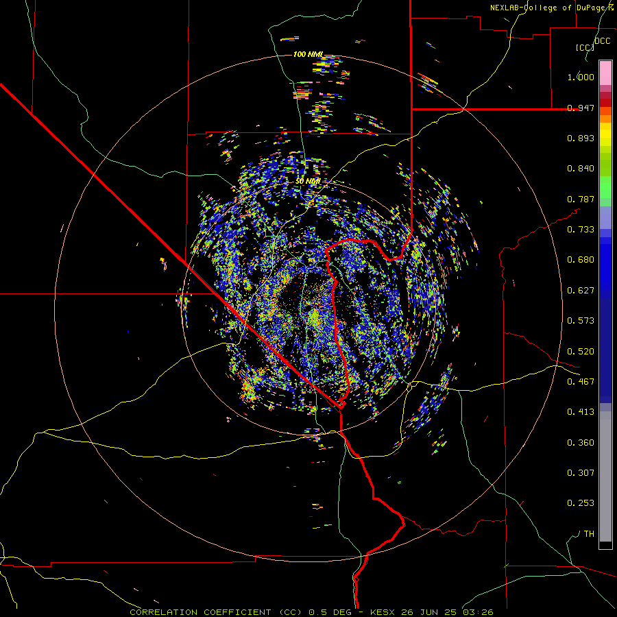Pick the red swatch just above 0.947
The width and height of the screenshot is (617, 617).
(x=605, y=103)
